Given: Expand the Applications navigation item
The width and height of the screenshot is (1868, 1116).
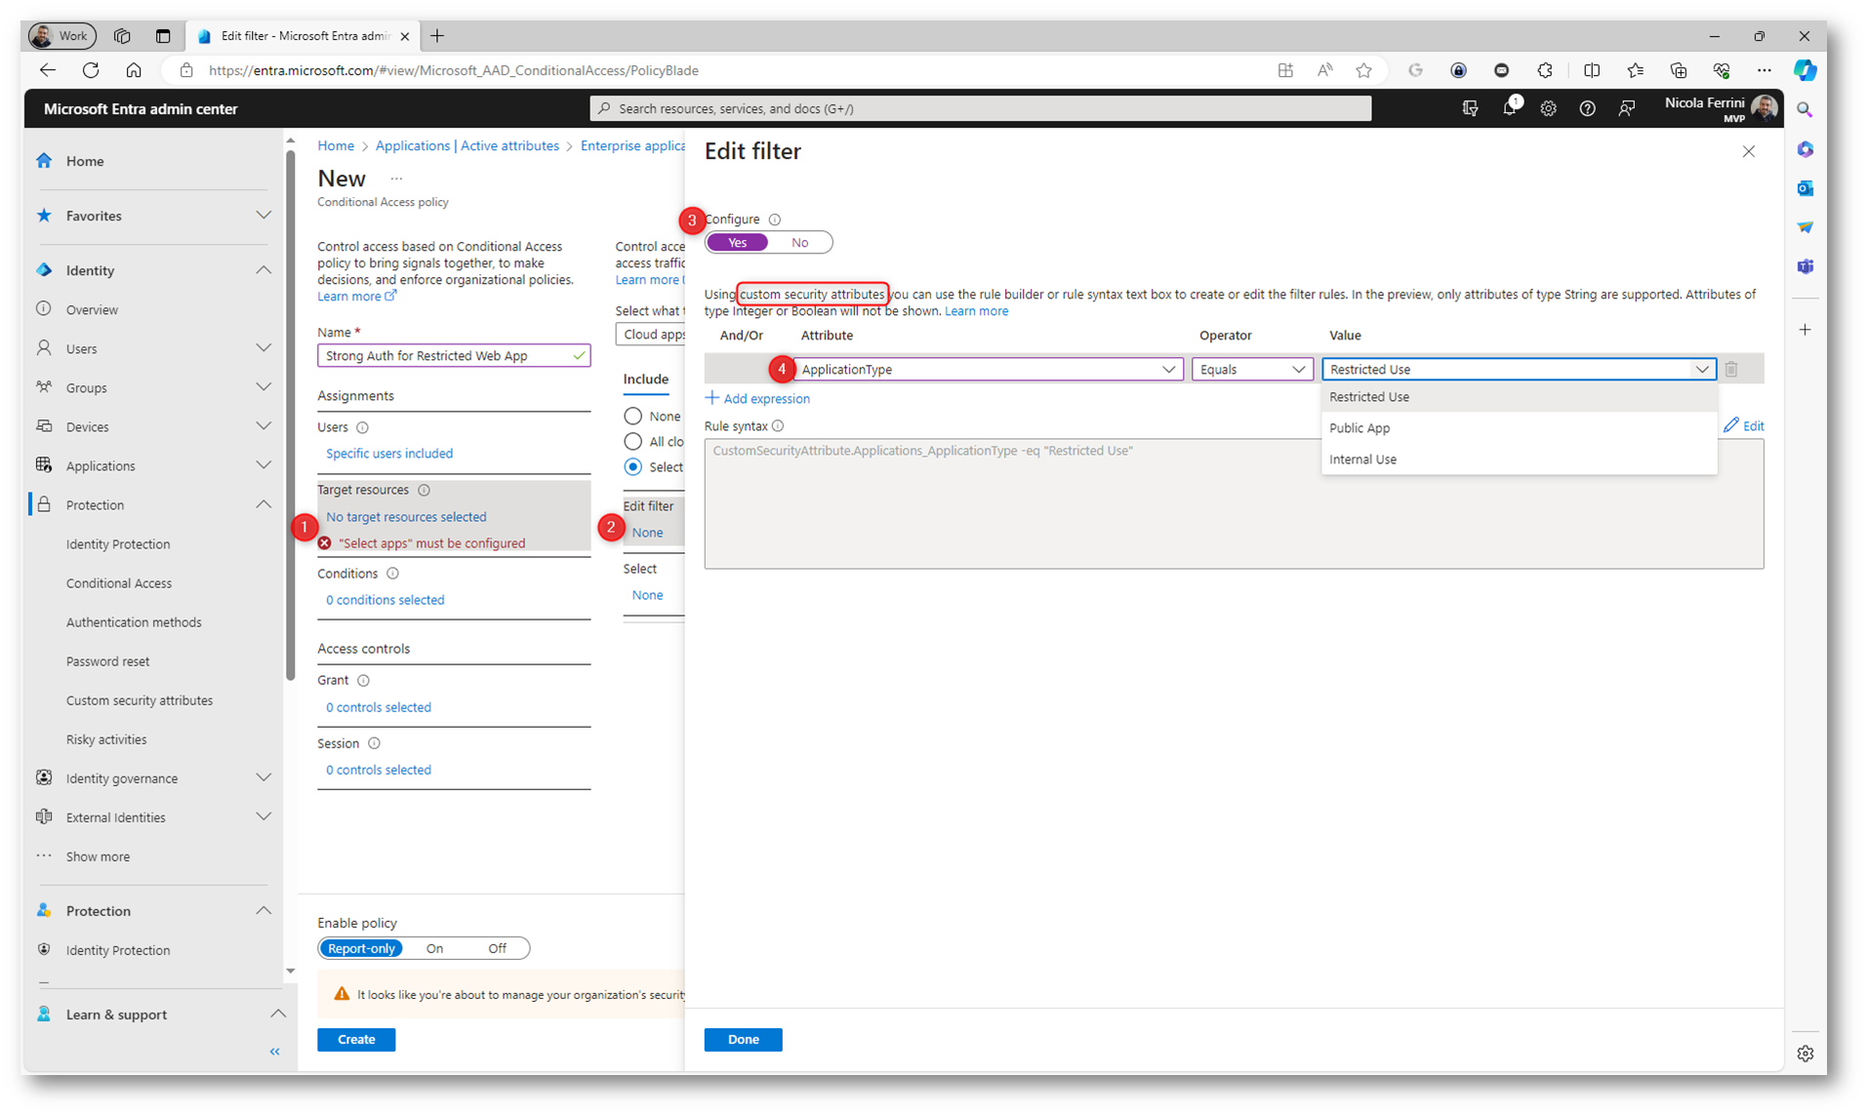Looking at the screenshot, I should tap(264, 465).
